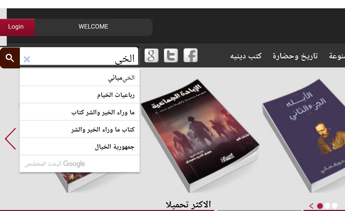The width and height of the screenshot is (345, 211).
Task: Click the left carousel arrow
Action: [10, 139]
